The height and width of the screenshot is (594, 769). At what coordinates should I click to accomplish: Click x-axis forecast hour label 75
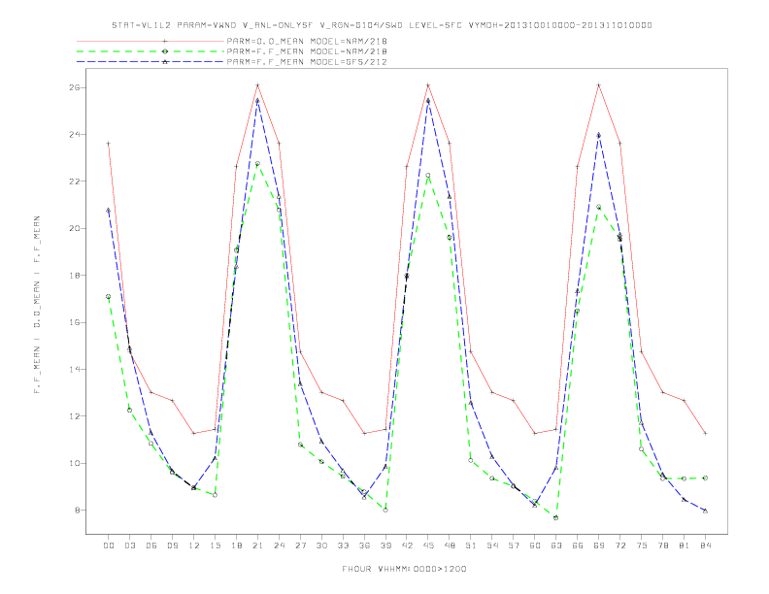point(642,545)
